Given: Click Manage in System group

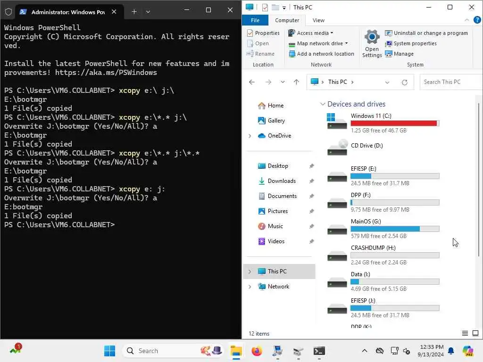Looking at the screenshot, I should pyautogui.click(x=400, y=54).
